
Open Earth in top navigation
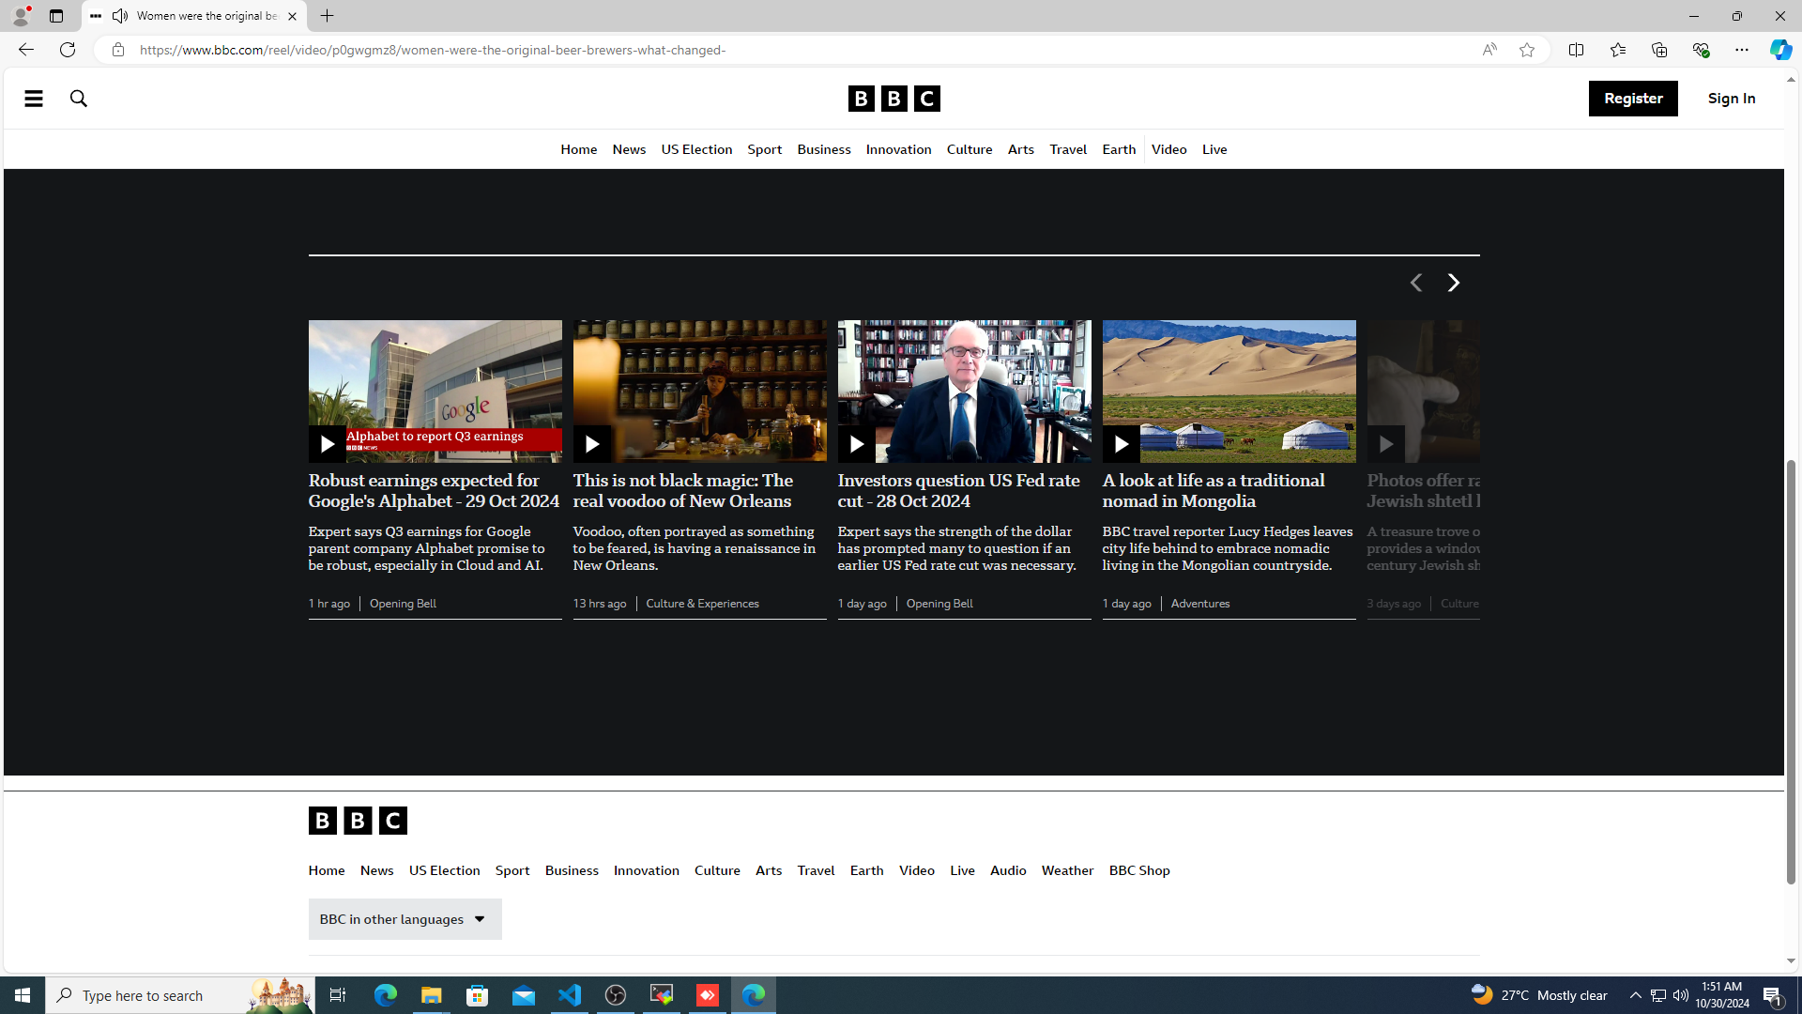(x=1119, y=150)
